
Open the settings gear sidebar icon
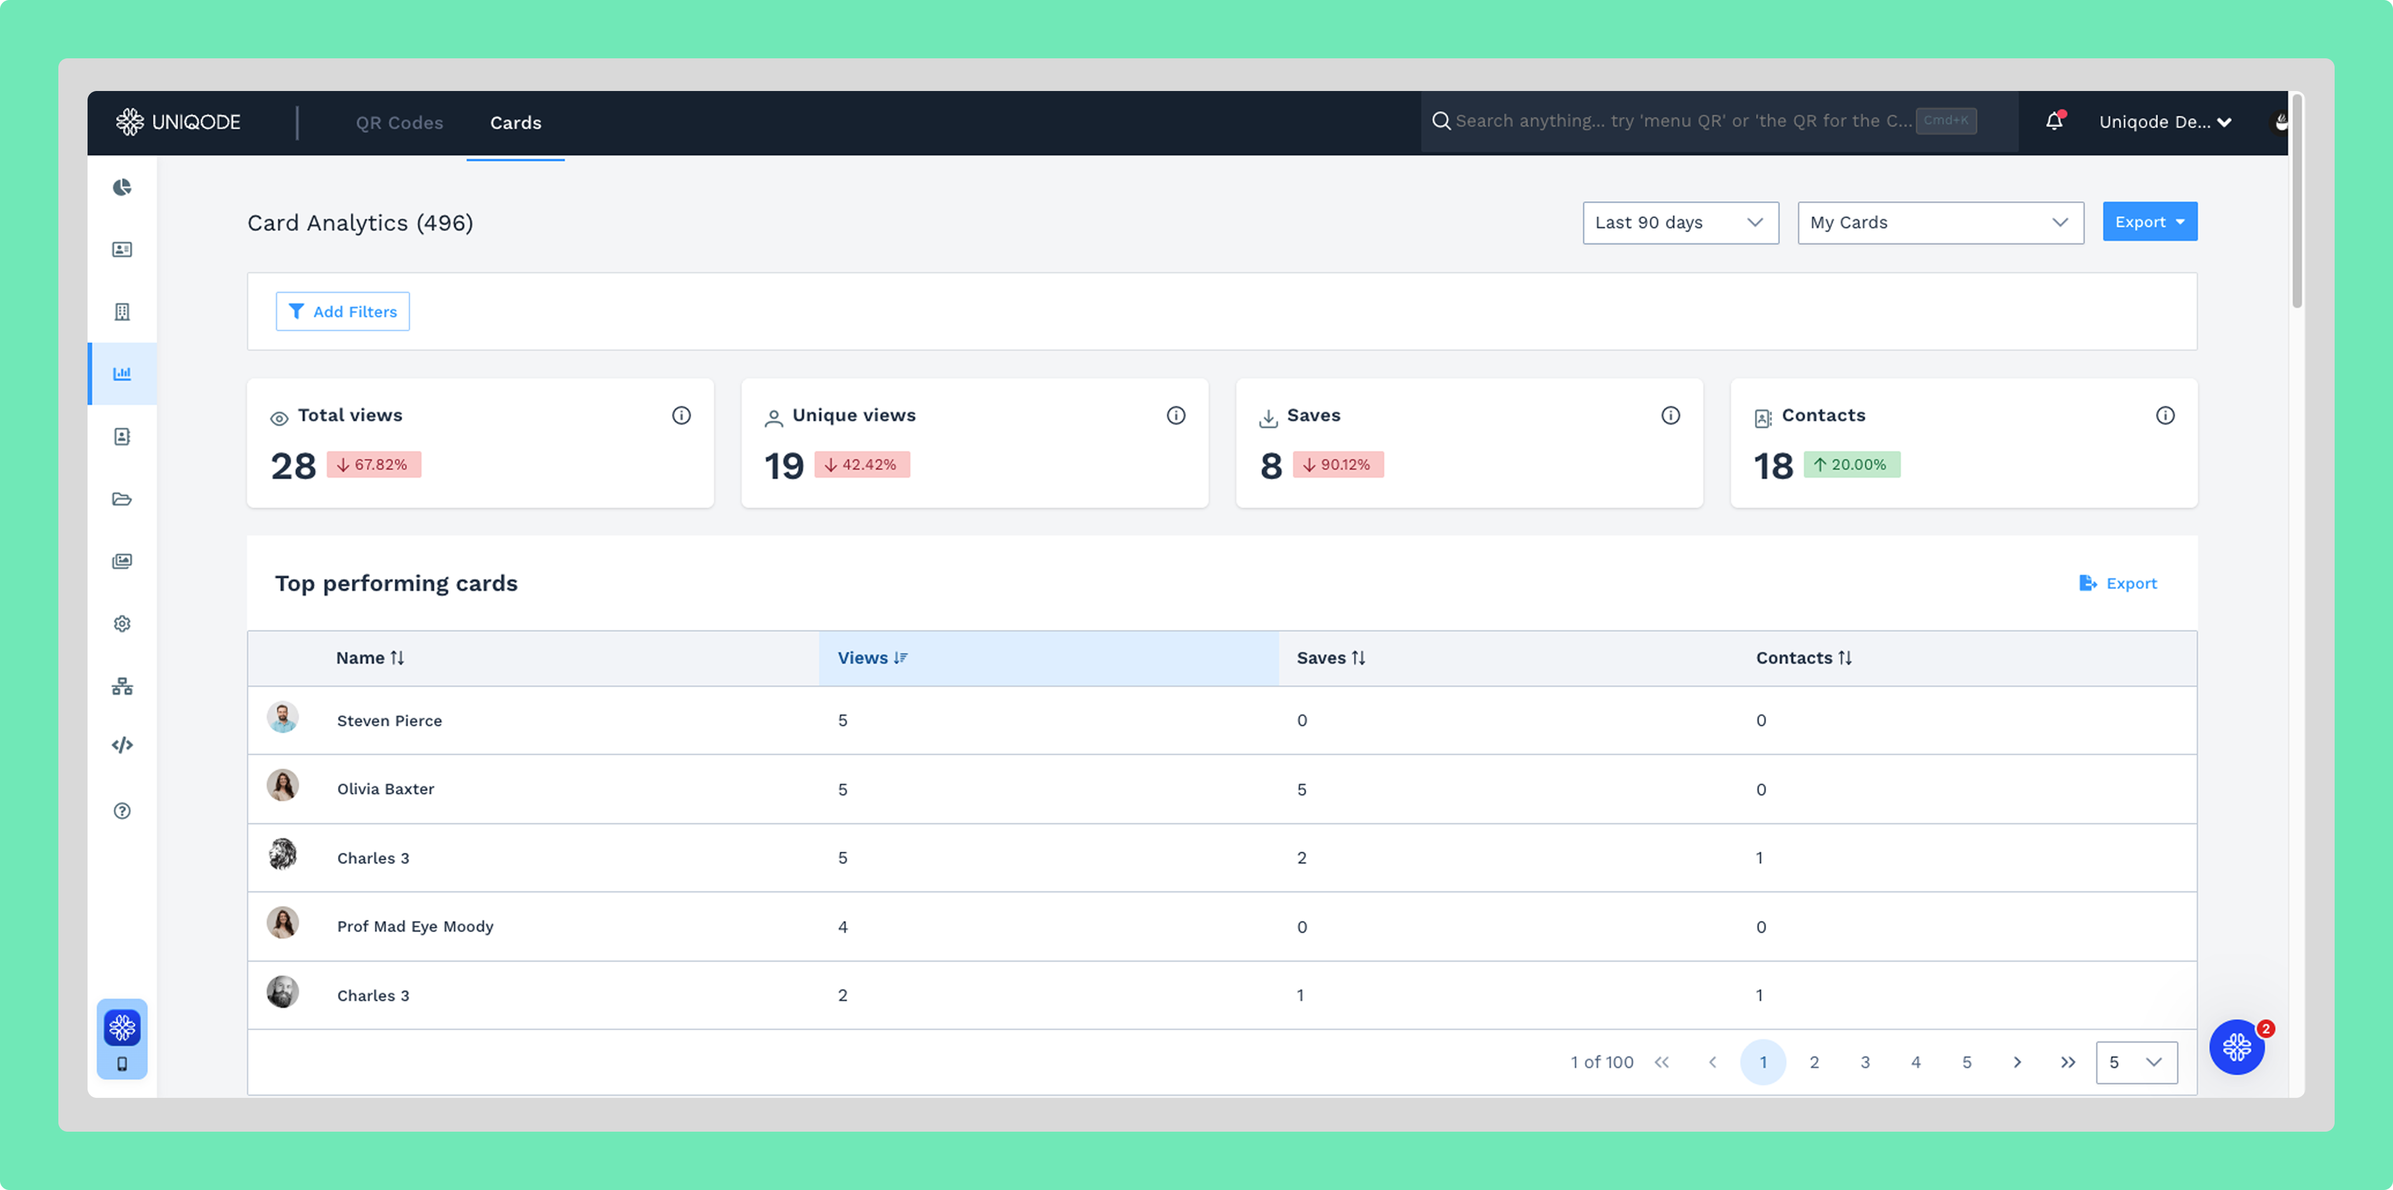pyautogui.click(x=122, y=624)
